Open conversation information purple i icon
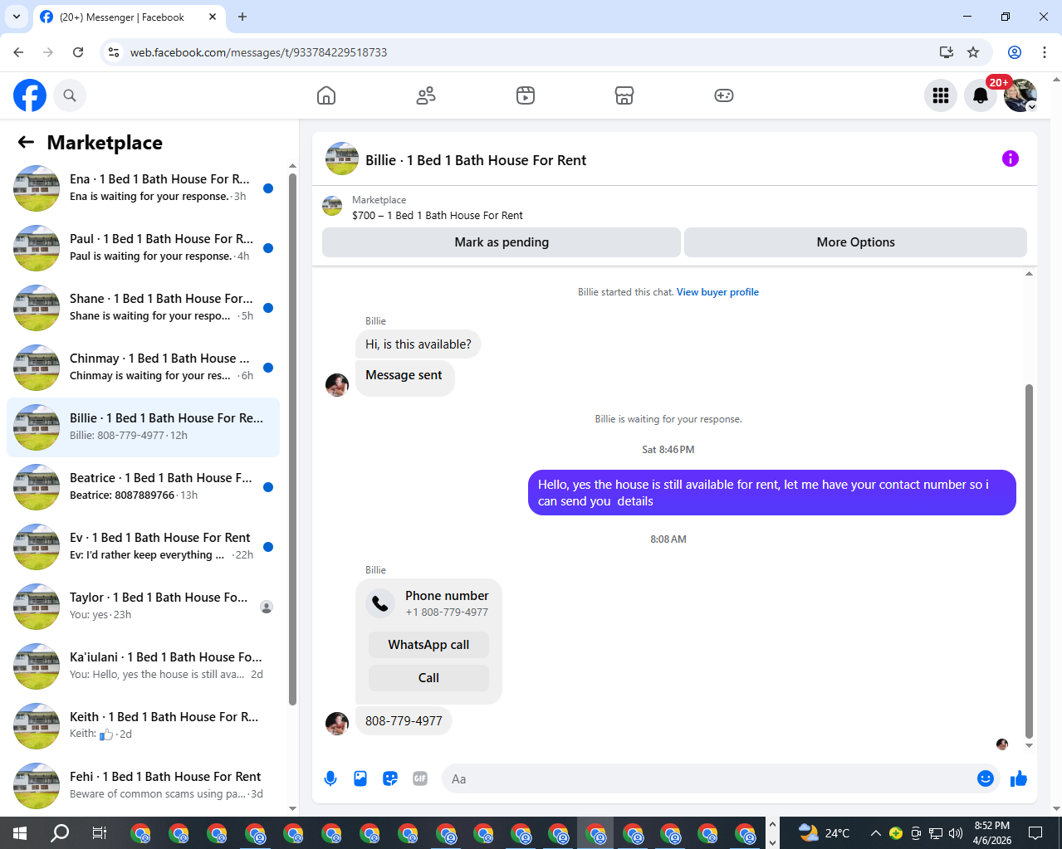This screenshot has height=849, width=1062. 1011,159
